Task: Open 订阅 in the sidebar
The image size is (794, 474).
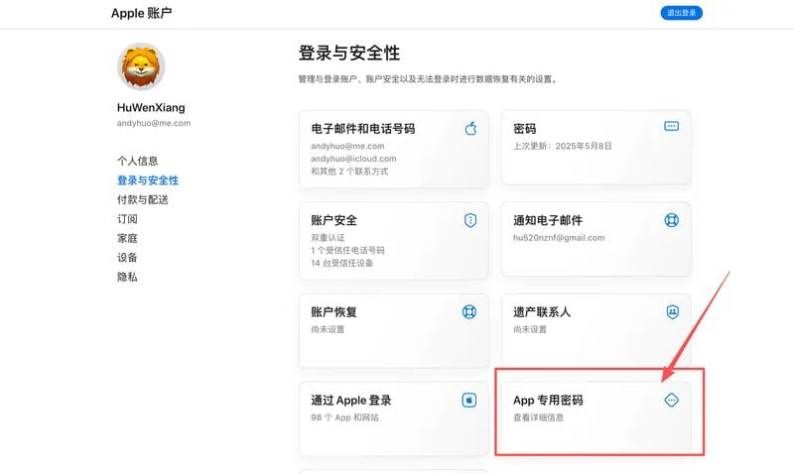Action: click(x=127, y=218)
